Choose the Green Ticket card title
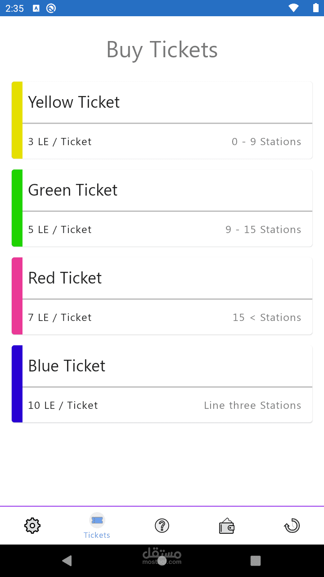The image size is (324, 577). (x=73, y=190)
